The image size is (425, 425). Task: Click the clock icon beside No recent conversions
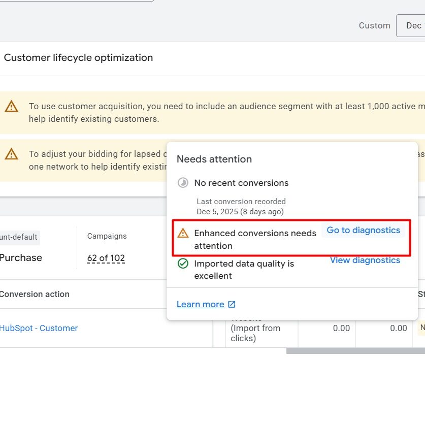(183, 183)
